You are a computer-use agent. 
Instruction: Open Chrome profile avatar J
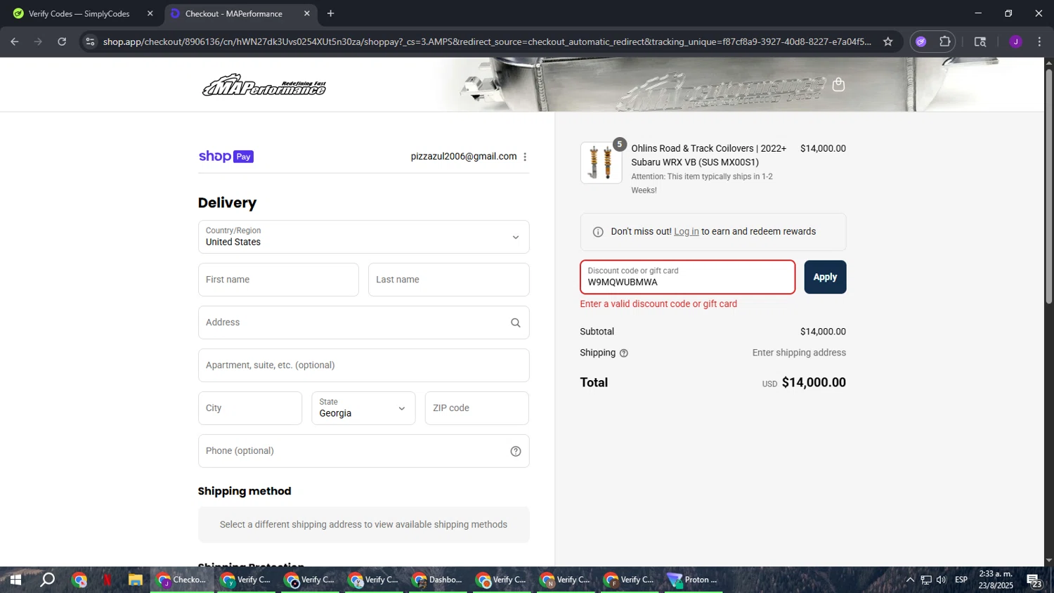(x=1015, y=41)
